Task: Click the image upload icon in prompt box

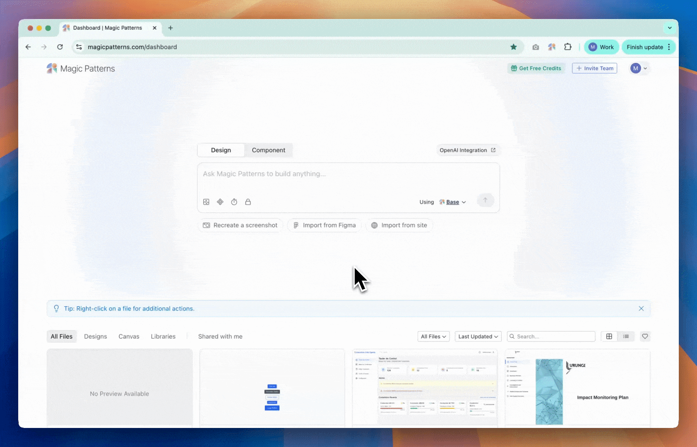Action: tap(206, 202)
